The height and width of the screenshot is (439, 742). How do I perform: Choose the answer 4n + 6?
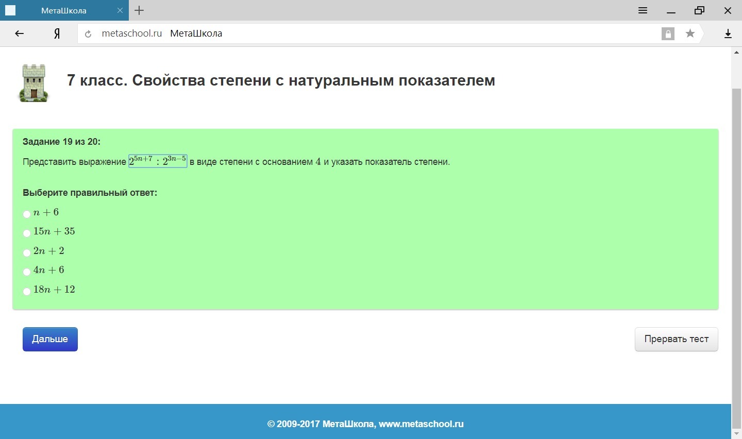click(x=27, y=272)
